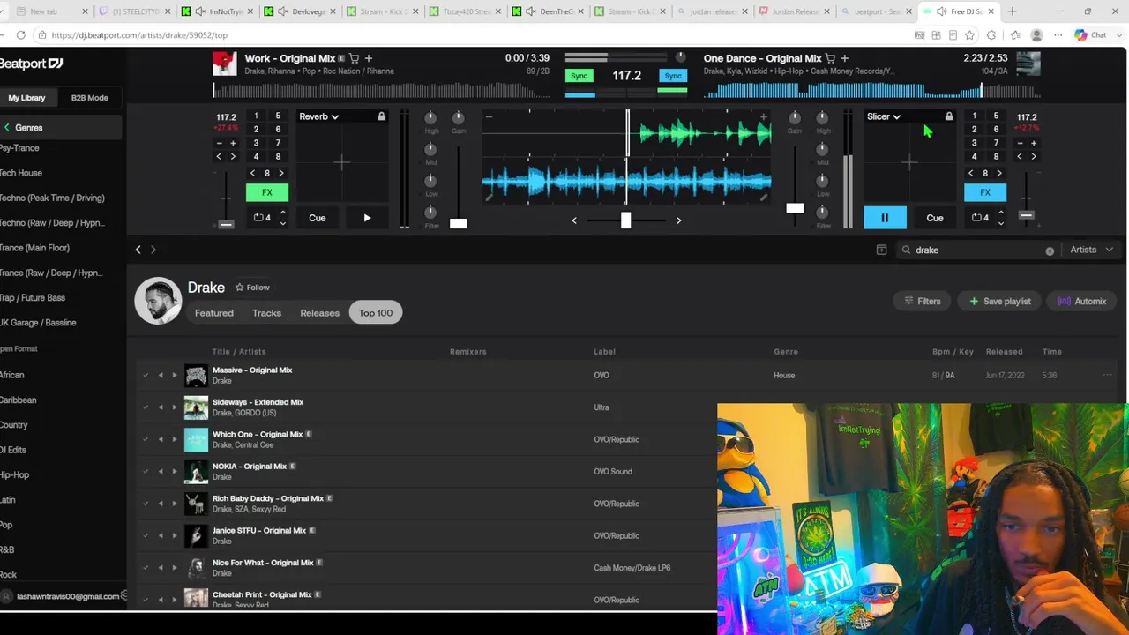1129x635 pixels.
Task: Focus the search field containing drake
Action: [x=977, y=250]
